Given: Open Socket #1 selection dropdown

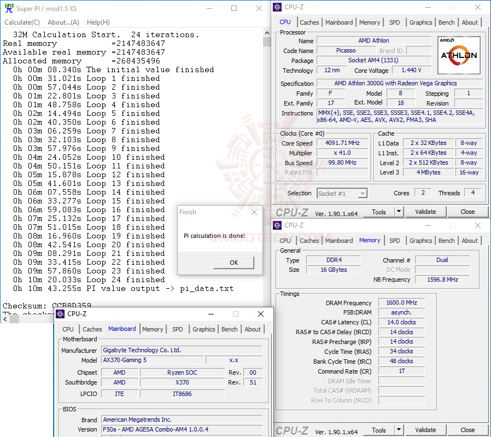Looking at the screenshot, I should 342,193.
